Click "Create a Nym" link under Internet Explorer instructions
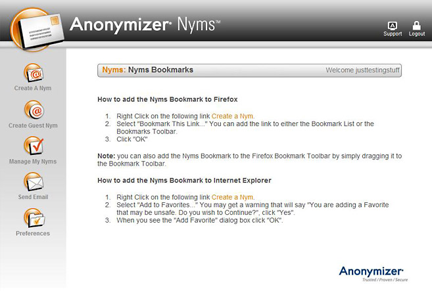The height and width of the screenshot is (291, 432). pyautogui.click(x=232, y=197)
